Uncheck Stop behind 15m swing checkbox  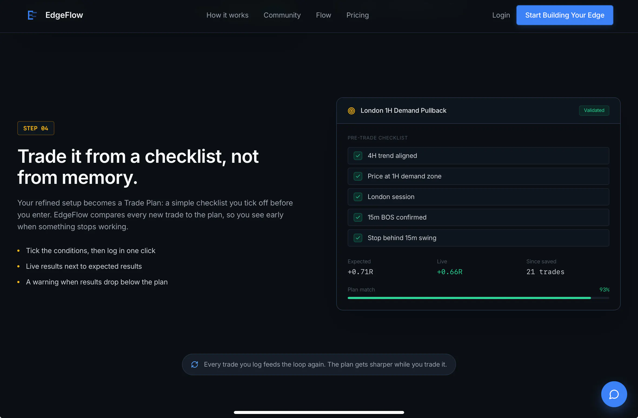tap(358, 238)
